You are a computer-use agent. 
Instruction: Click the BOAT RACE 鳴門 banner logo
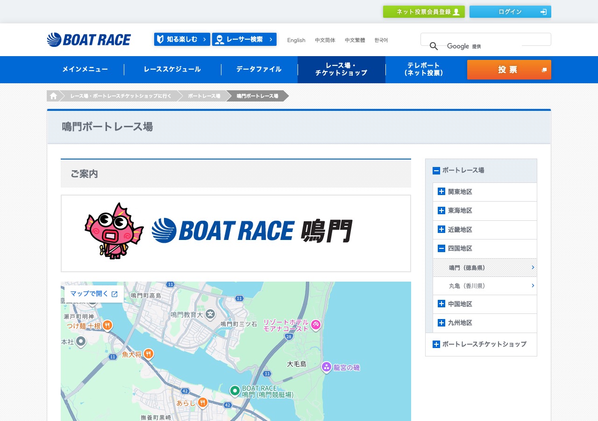point(252,231)
